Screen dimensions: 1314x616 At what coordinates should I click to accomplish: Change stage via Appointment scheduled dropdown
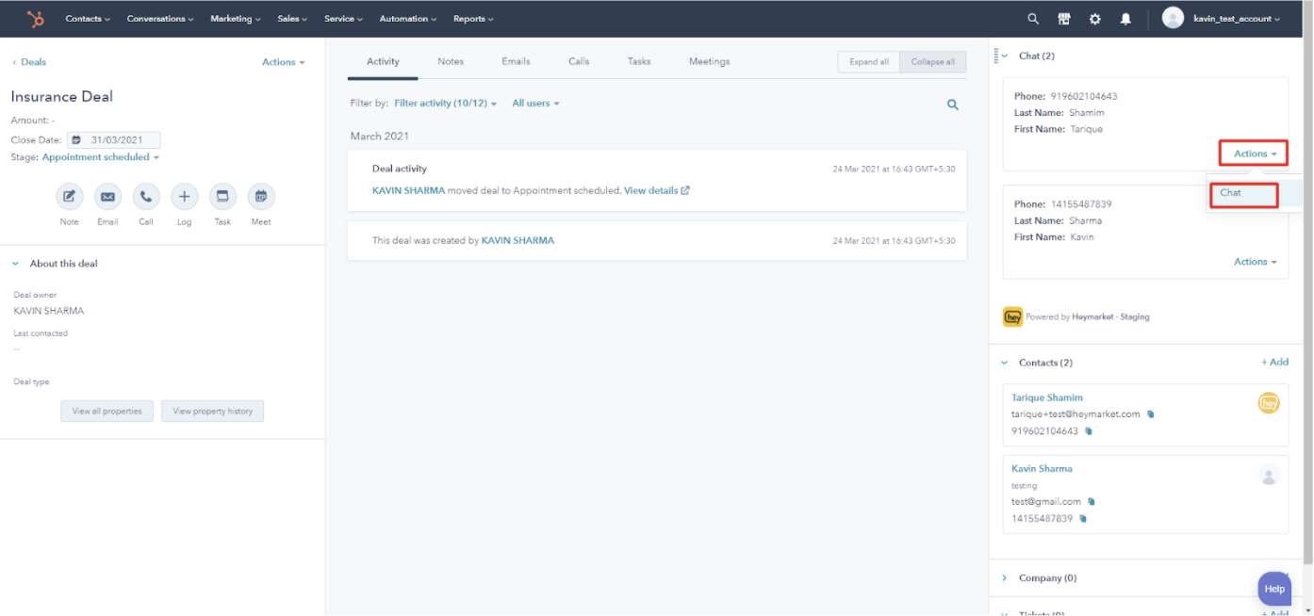click(x=101, y=157)
